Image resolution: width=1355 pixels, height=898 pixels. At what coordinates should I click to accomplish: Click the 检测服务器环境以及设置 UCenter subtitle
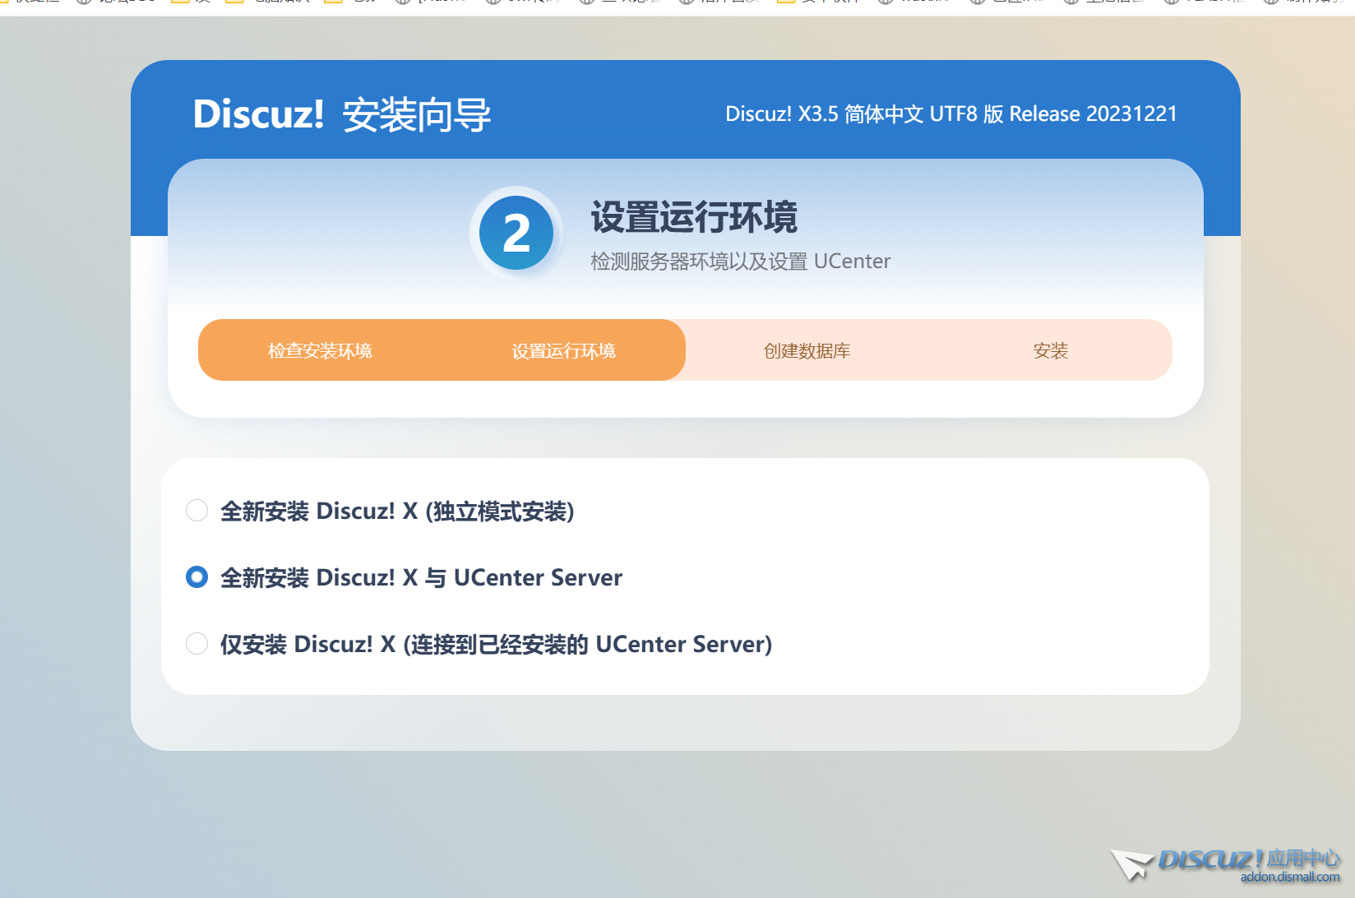click(740, 262)
